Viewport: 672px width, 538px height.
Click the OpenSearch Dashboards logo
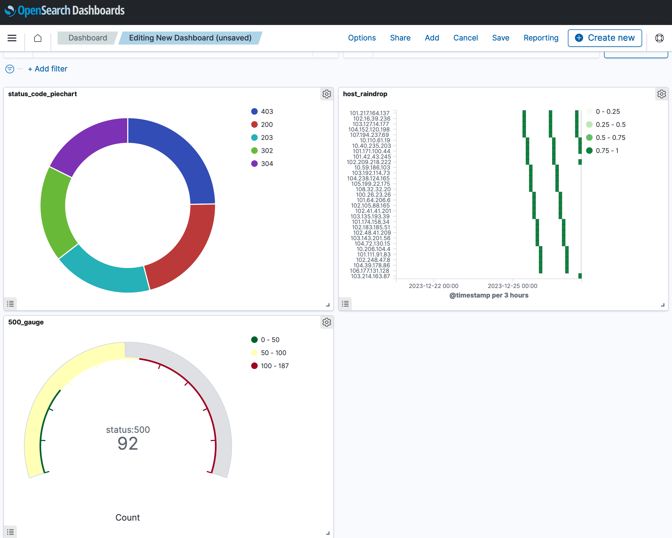coord(64,11)
